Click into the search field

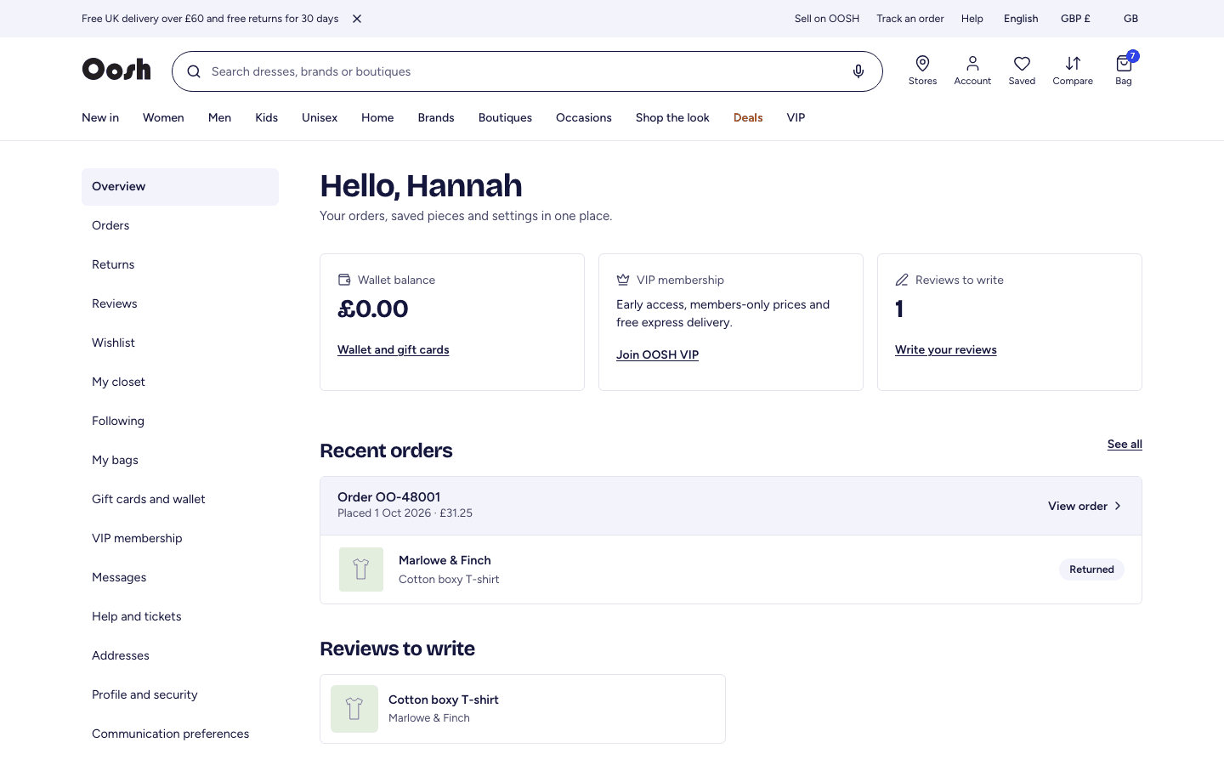point(527,71)
